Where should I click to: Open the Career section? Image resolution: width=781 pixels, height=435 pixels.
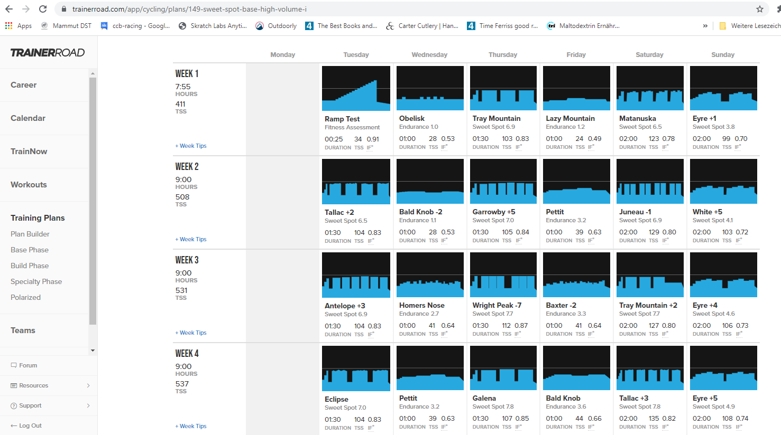click(23, 85)
